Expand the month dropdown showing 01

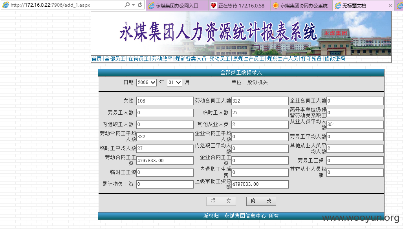click(x=174, y=82)
